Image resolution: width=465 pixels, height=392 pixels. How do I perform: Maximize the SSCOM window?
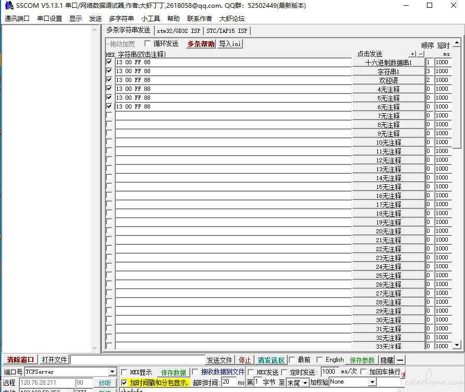430,5
